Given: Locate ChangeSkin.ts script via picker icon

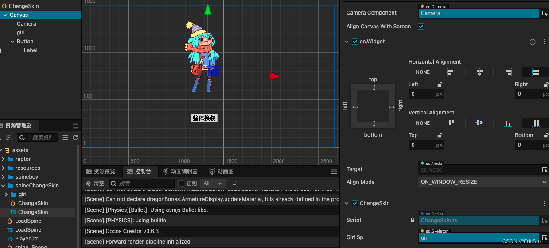Looking at the screenshot, I should click(545, 220).
